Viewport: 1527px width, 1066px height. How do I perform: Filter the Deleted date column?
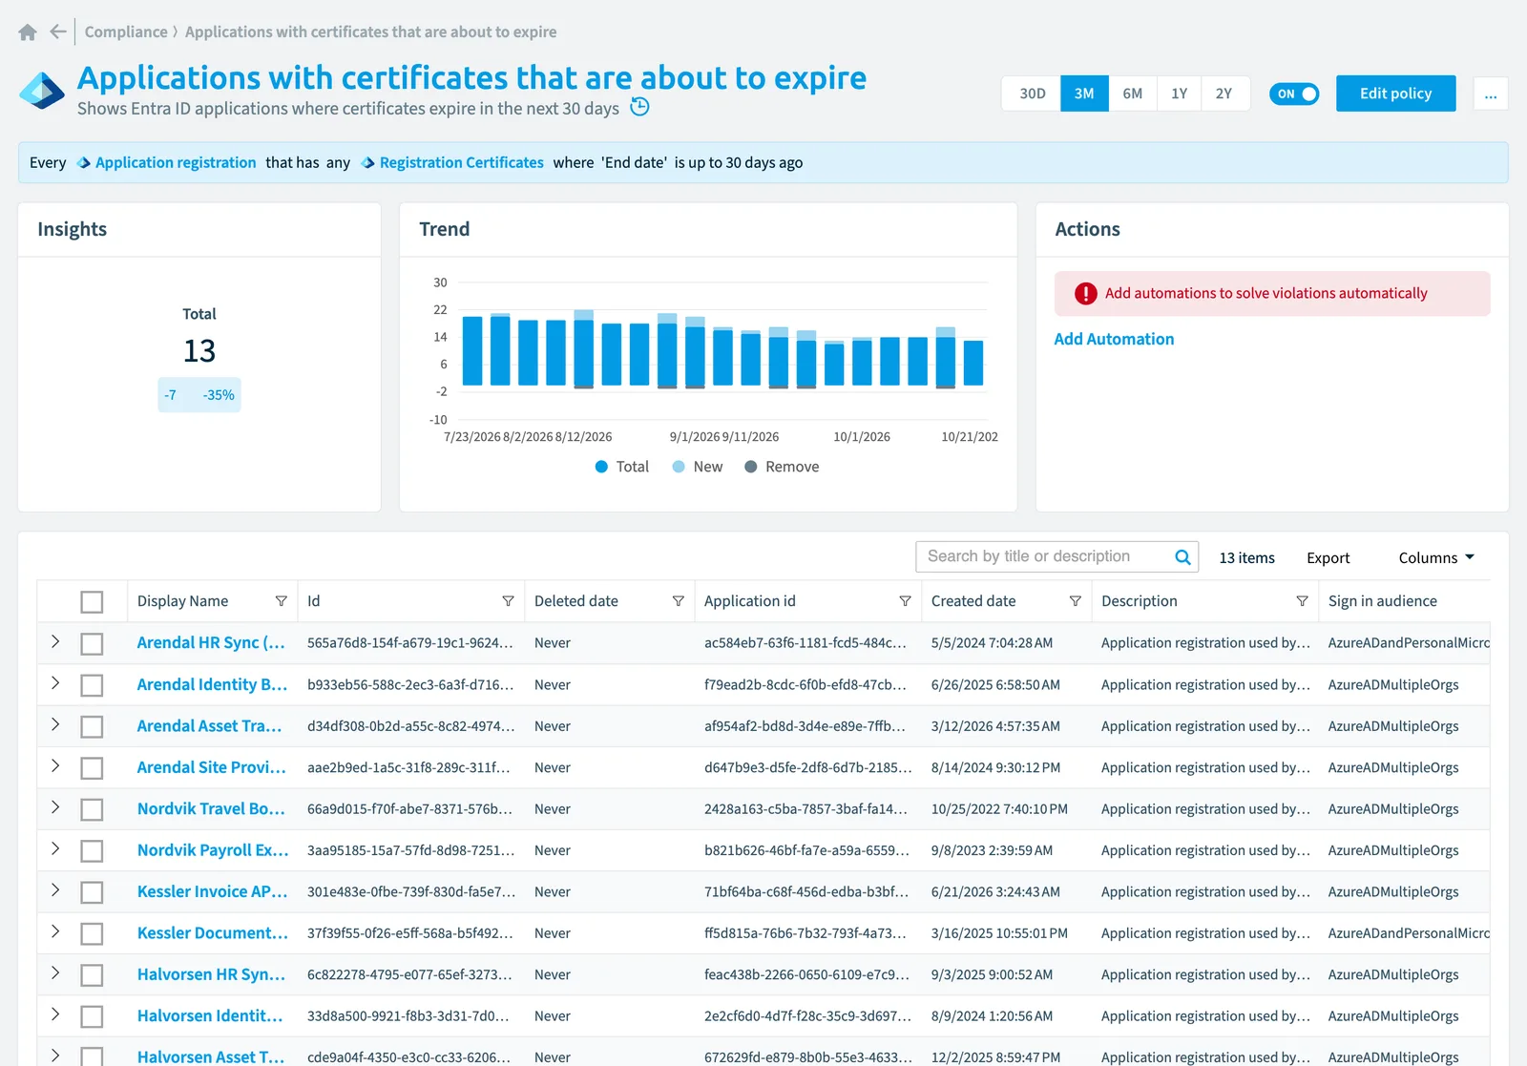pyautogui.click(x=678, y=601)
